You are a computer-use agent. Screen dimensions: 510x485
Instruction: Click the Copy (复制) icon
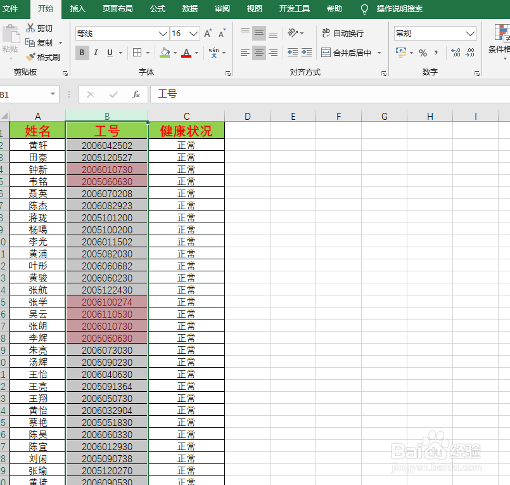click(x=30, y=42)
